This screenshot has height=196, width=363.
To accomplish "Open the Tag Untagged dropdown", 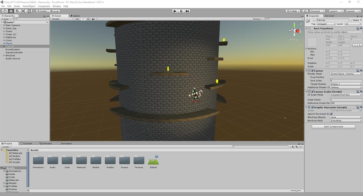I will (326, 24).
